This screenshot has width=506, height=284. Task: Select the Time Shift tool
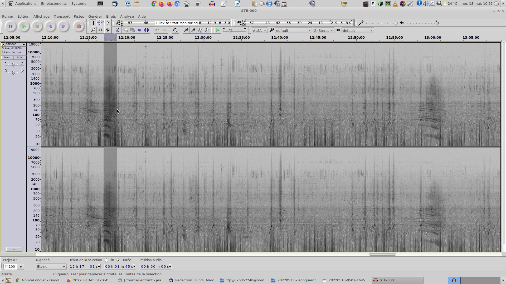click(x=100, y=30)
